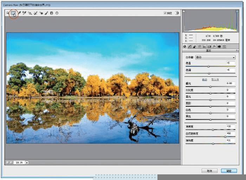
Task: Open the Camera Calibration panel icon
Action: (x=219, y=46)
